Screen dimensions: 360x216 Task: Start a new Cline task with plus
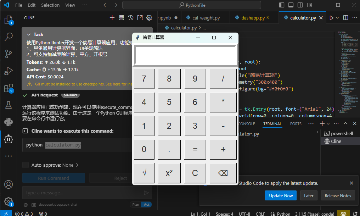[x=112, y=18]
